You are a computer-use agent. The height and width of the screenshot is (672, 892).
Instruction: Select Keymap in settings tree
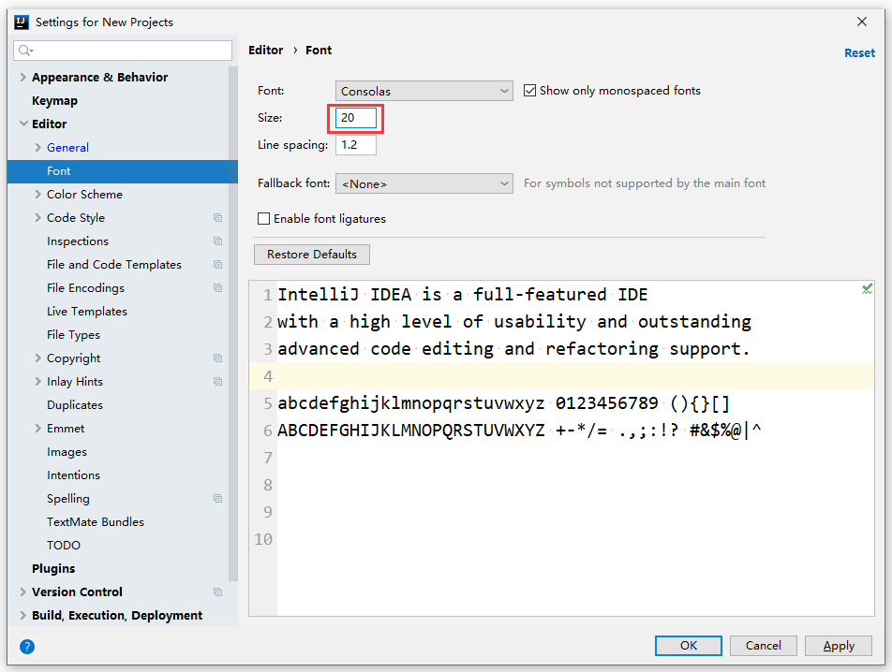tap(54, 100)
